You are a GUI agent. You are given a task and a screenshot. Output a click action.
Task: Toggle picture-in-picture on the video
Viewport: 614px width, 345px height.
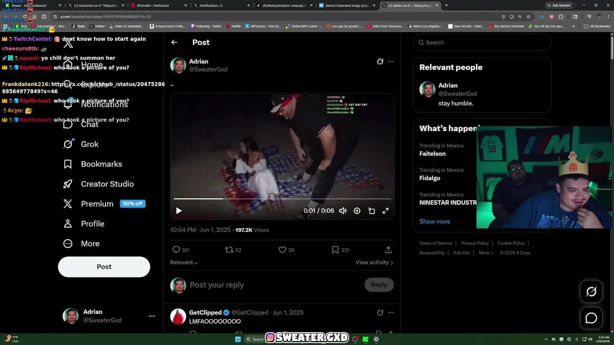[x=371, y=211]
